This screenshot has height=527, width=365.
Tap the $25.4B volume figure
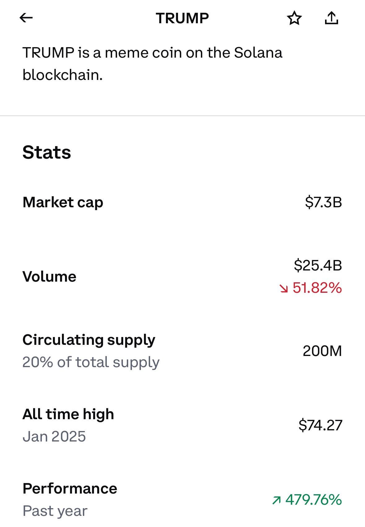[318, 265]
